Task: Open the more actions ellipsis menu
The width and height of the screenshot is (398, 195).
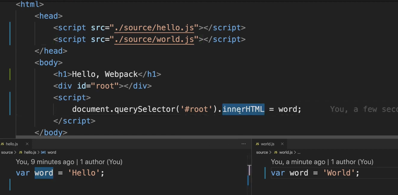Action: 243,144
